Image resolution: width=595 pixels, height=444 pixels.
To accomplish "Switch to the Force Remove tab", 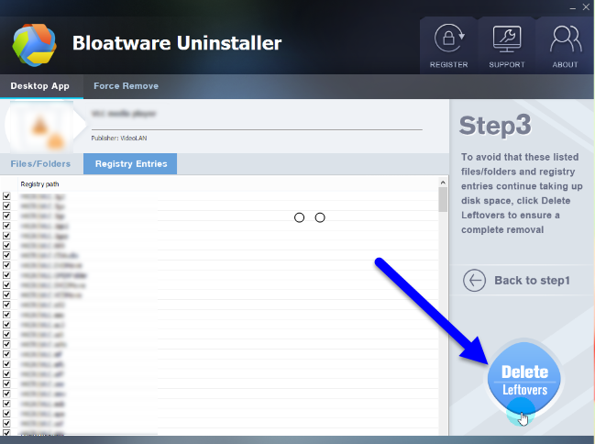I will click(x=126, y=86).
